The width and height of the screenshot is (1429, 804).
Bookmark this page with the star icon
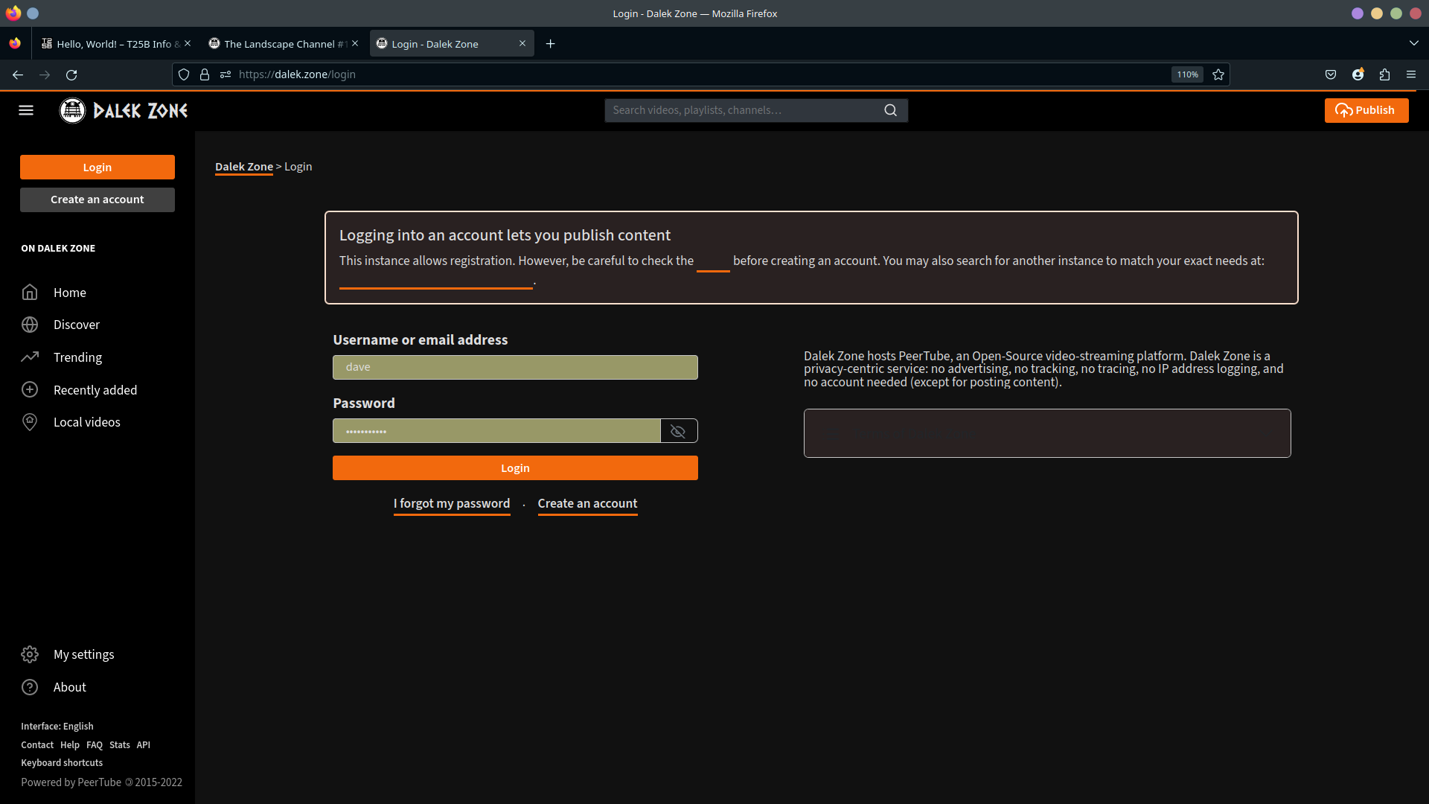1218,74
